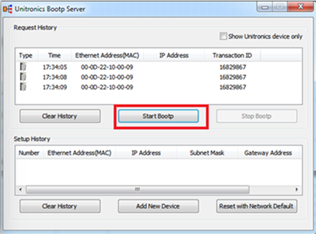The width and height of the screenshot is (316, 234).
Task: Click Transaction ID column header
Action: (232, 56)
